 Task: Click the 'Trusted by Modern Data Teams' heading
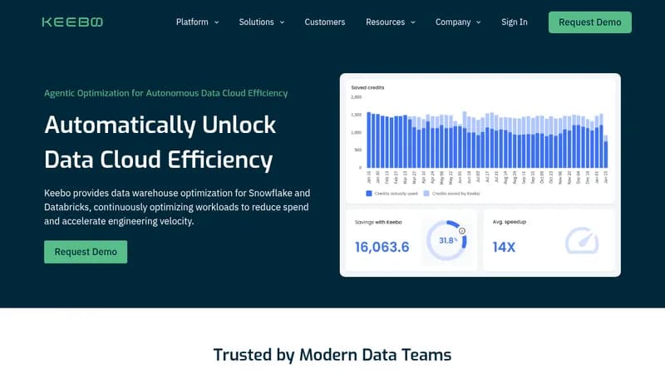coord(332,355)
